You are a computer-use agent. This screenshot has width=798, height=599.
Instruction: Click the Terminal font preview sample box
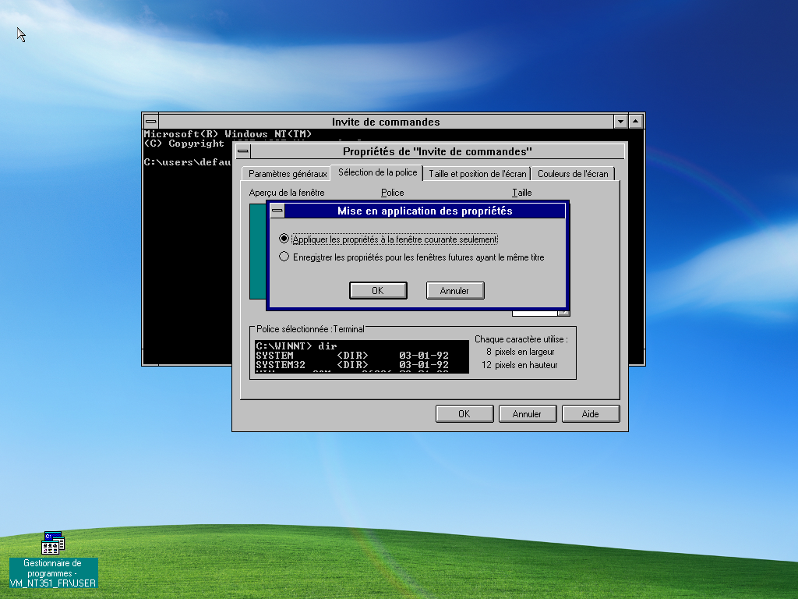[x=362, y=356]
